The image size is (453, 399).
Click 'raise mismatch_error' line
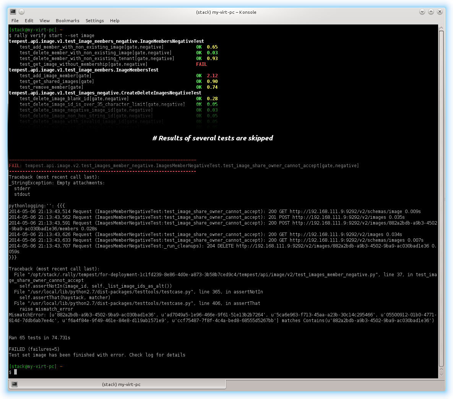[x=46, y=309]
